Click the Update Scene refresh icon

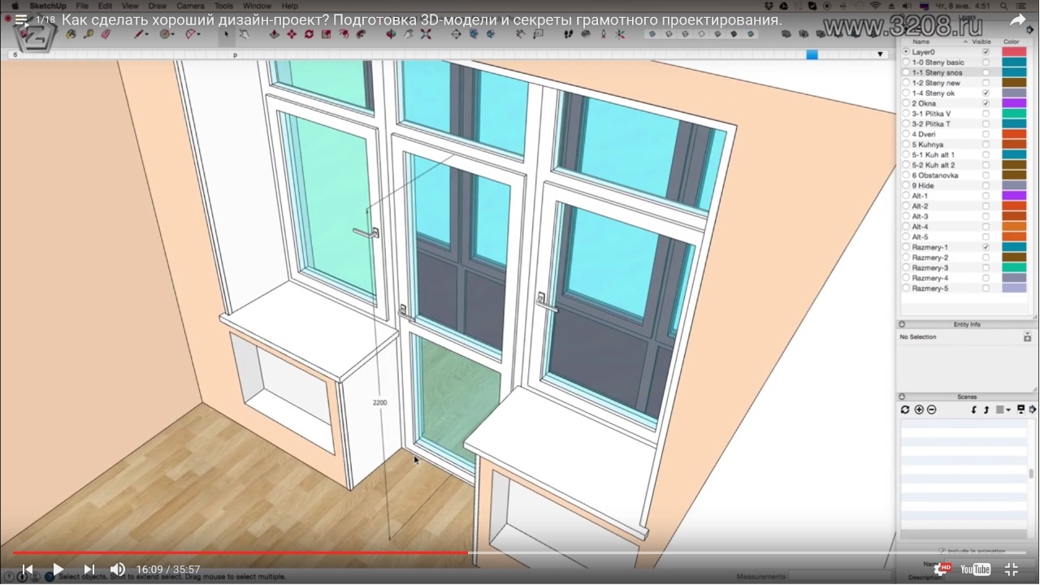(x=905, y=409)
